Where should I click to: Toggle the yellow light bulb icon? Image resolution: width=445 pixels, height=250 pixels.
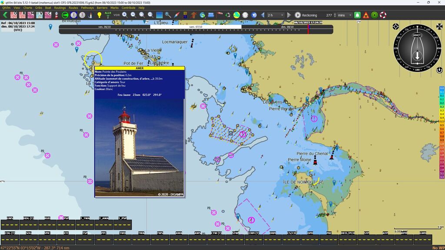pos(100,15)
